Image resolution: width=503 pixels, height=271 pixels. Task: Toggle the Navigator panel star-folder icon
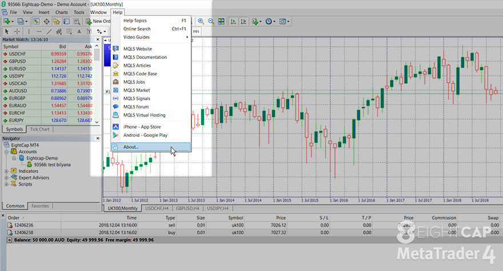point(57,22)
